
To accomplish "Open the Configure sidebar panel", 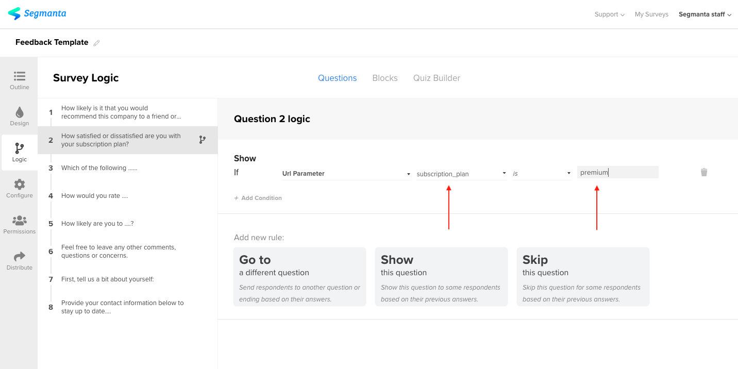I will (x=20, y=189).
